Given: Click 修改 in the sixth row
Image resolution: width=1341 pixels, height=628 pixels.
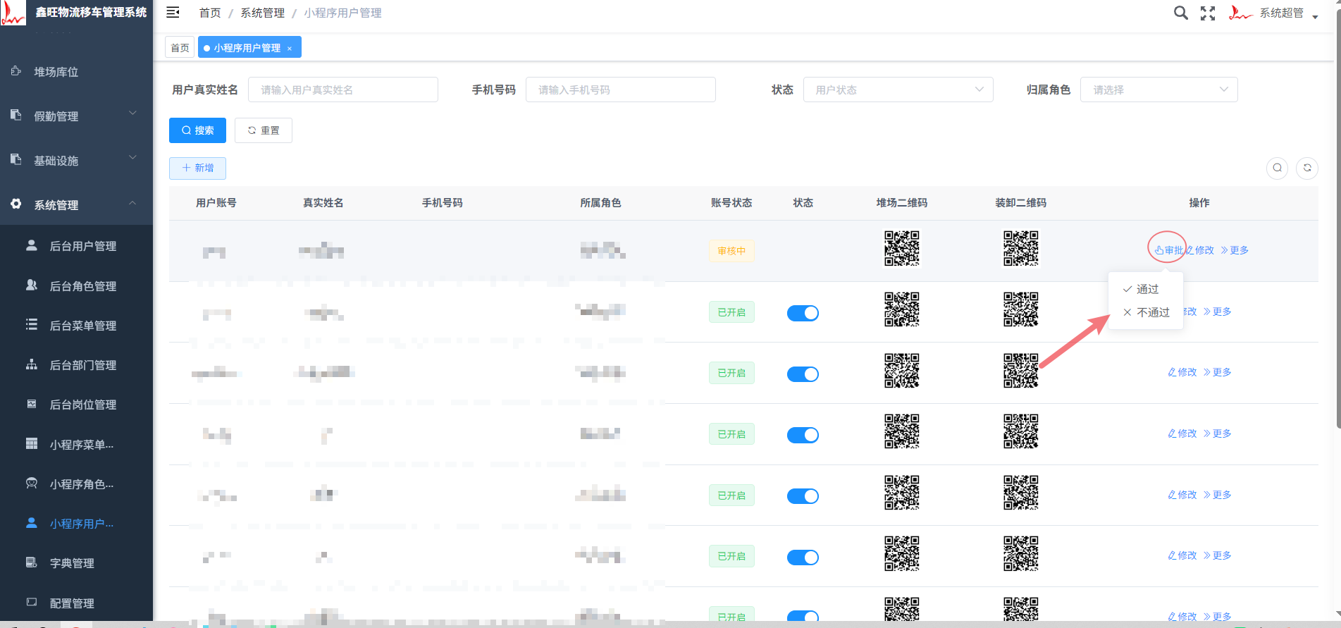Looking at the screenshot, I should pyautogui.click(x=1182, y=555).
